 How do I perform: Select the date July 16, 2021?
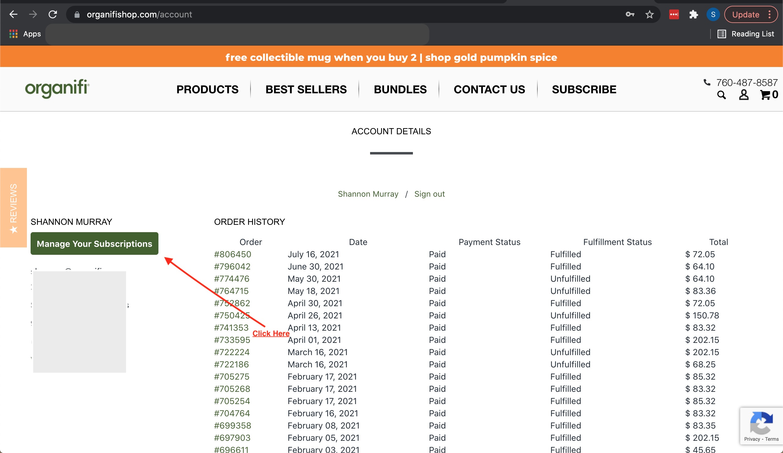tap(313, 254)
